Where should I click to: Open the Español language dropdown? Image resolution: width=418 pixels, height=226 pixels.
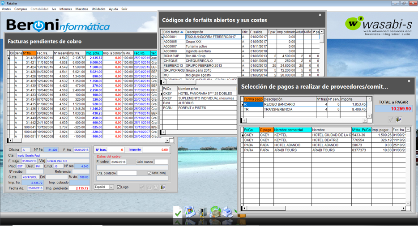point(111,187)
